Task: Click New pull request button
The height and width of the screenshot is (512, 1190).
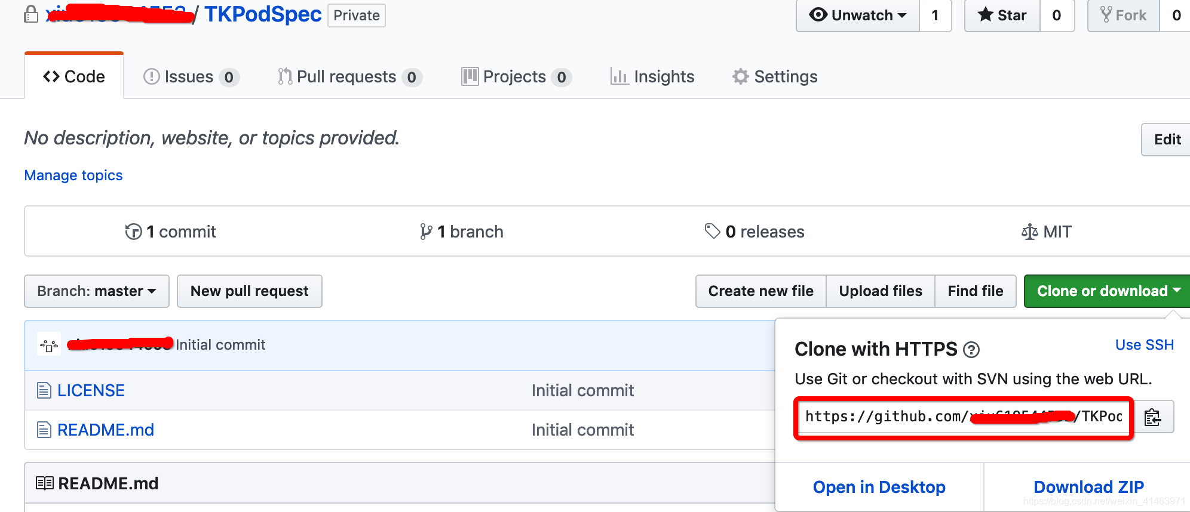Action: coord(250,291)
